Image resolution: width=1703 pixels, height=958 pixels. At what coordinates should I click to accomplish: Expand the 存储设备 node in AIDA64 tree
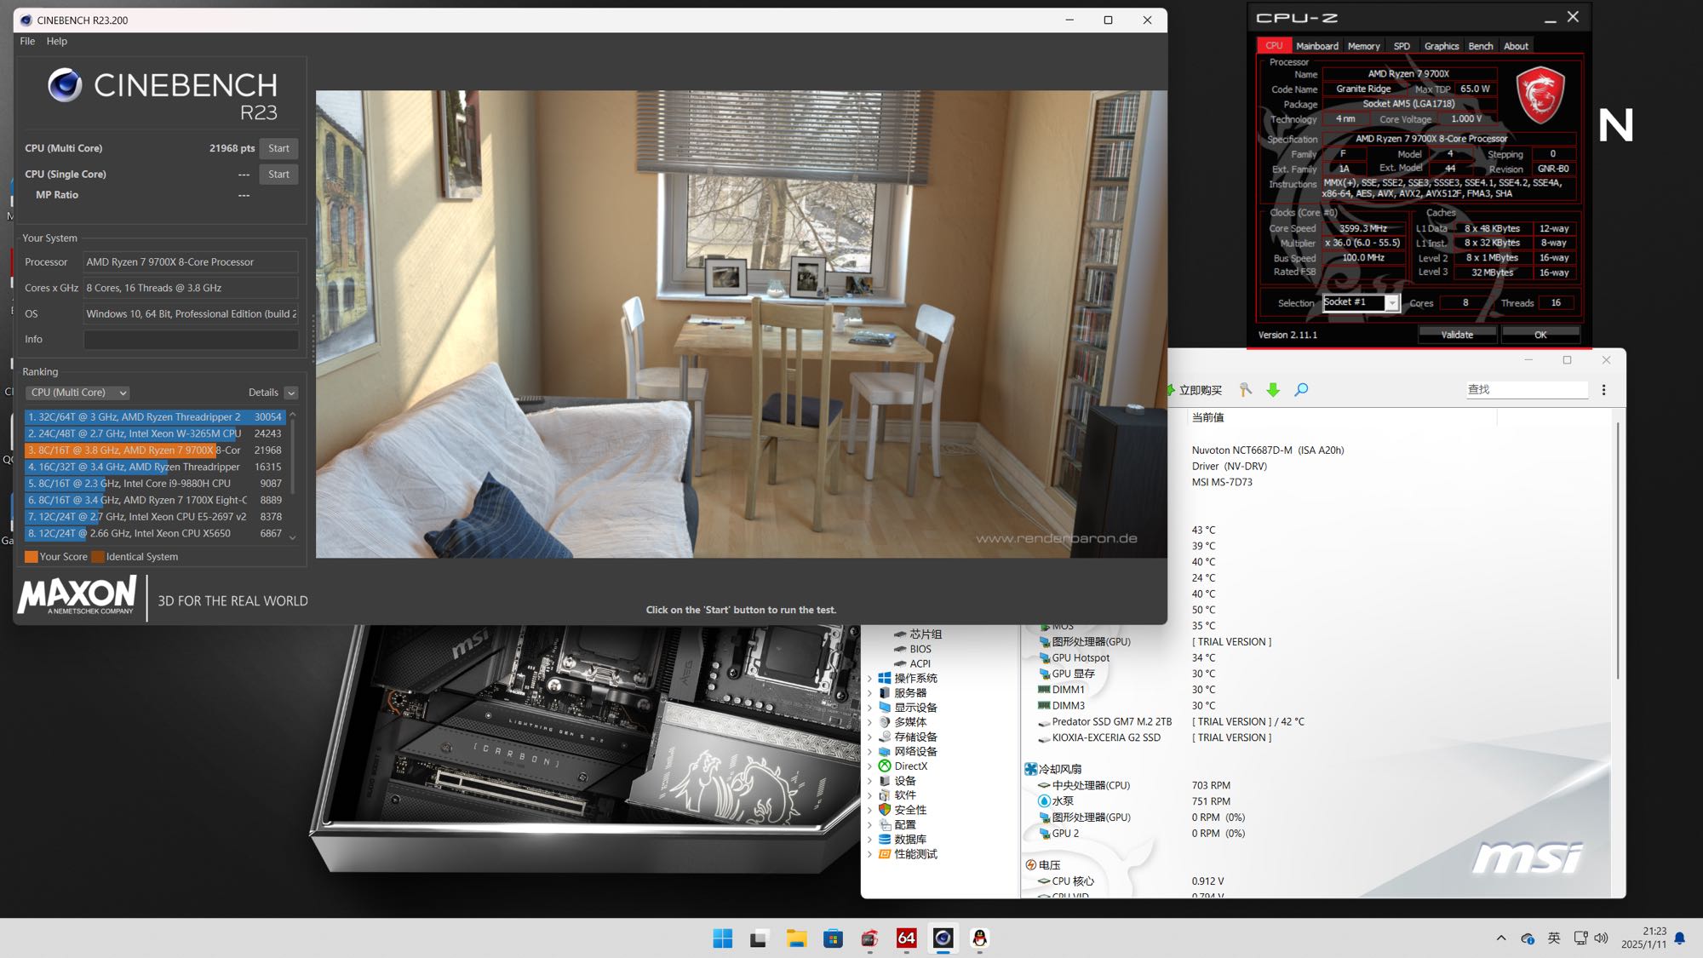(x=869, y=737)
